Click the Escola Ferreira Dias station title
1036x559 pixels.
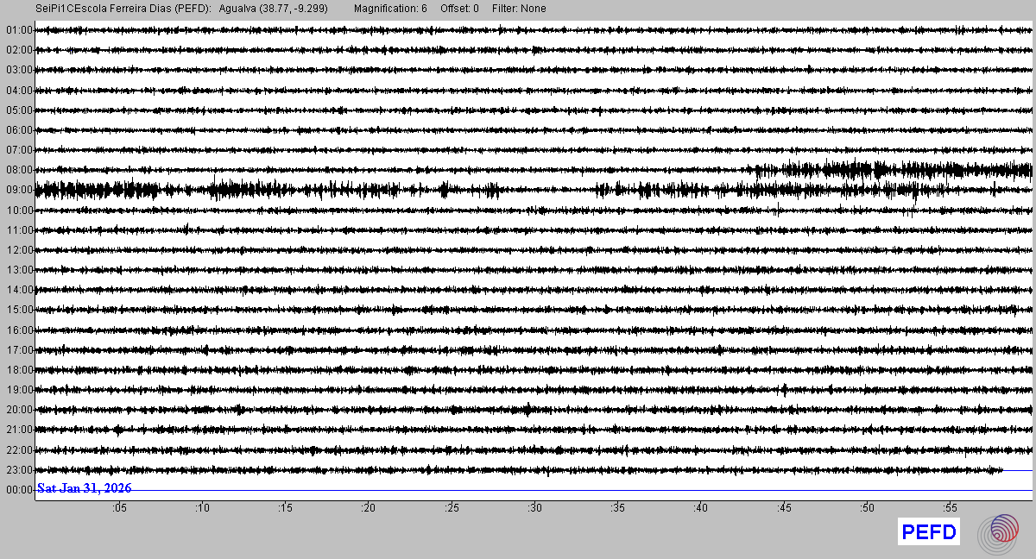click(x=123, y=9)
